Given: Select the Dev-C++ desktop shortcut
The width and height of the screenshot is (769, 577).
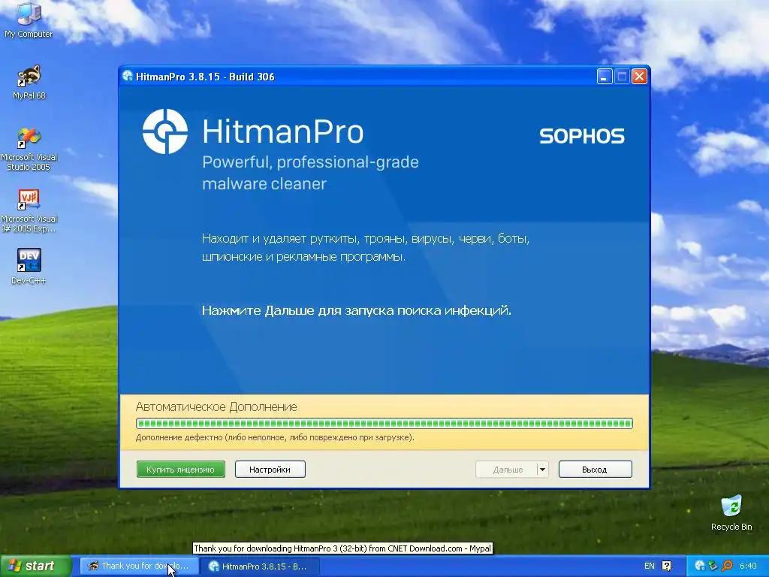Looking at the screenshot, I should [29, 267].
